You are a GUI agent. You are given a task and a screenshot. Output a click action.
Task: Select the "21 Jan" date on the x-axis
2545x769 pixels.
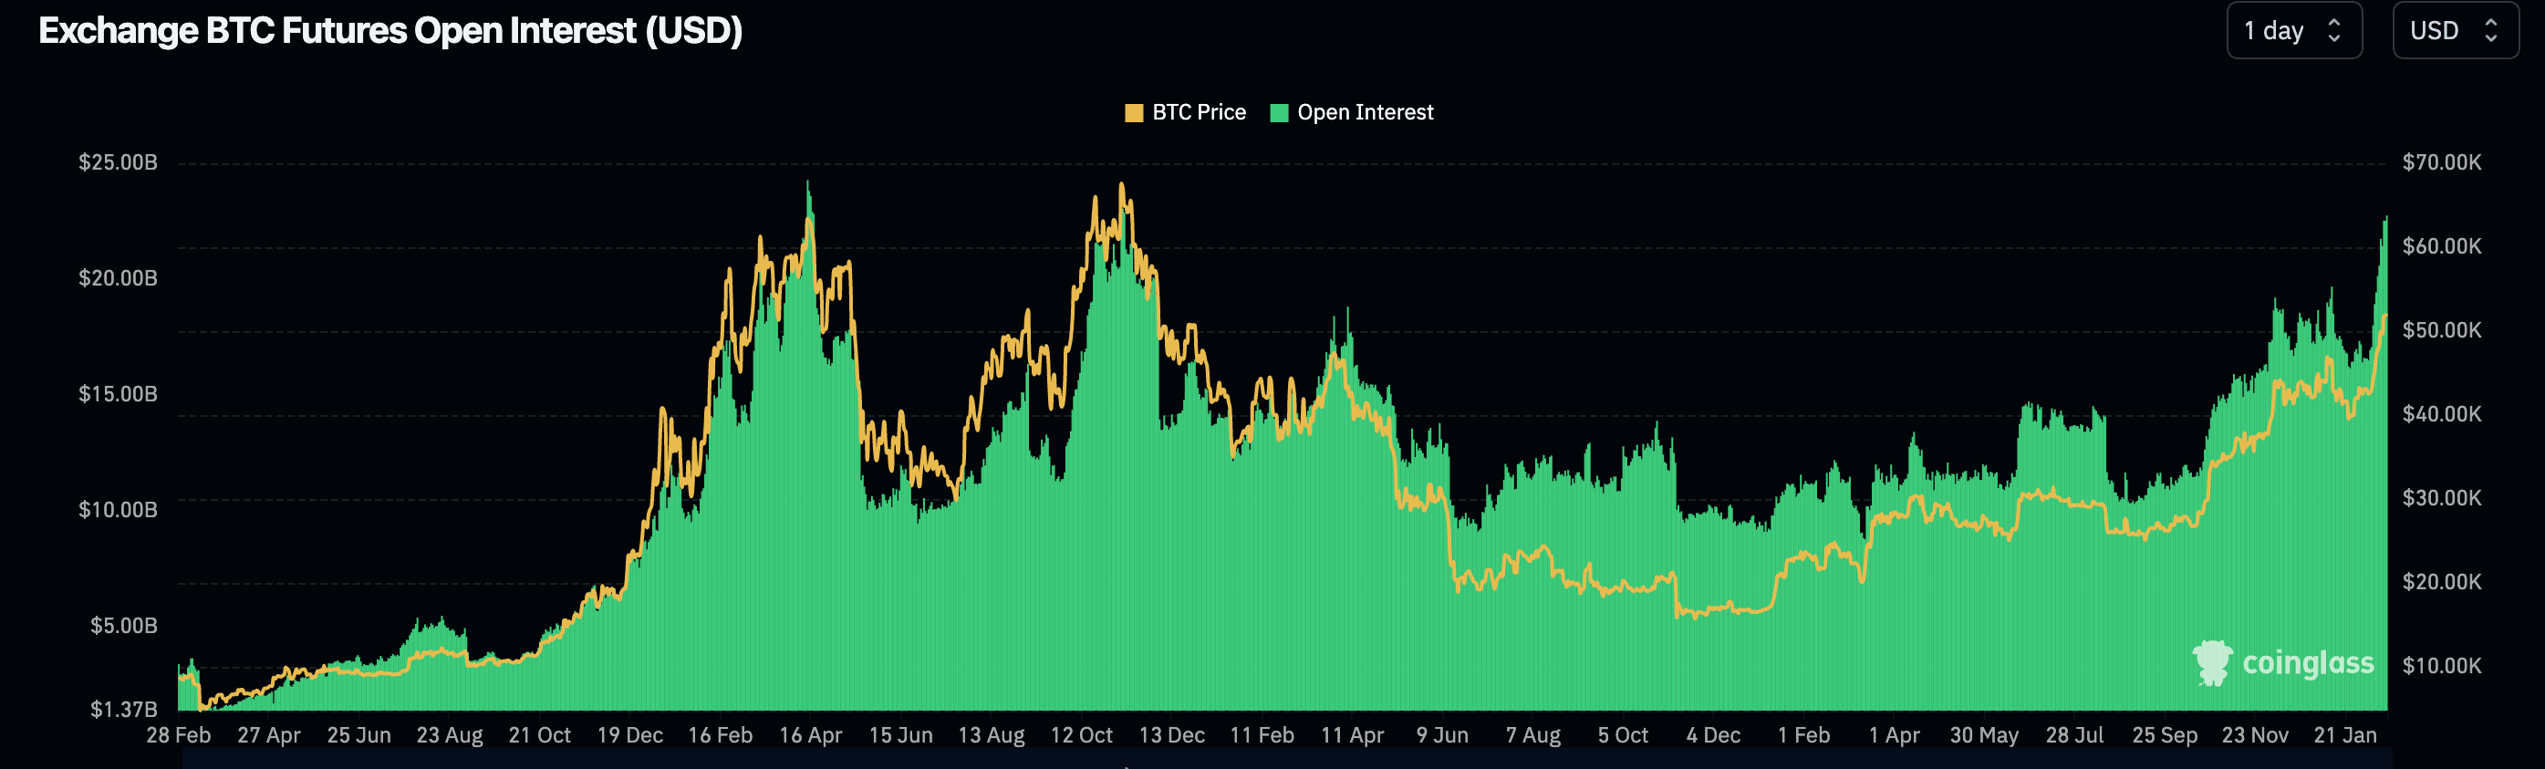click(x=2344, y=735)
